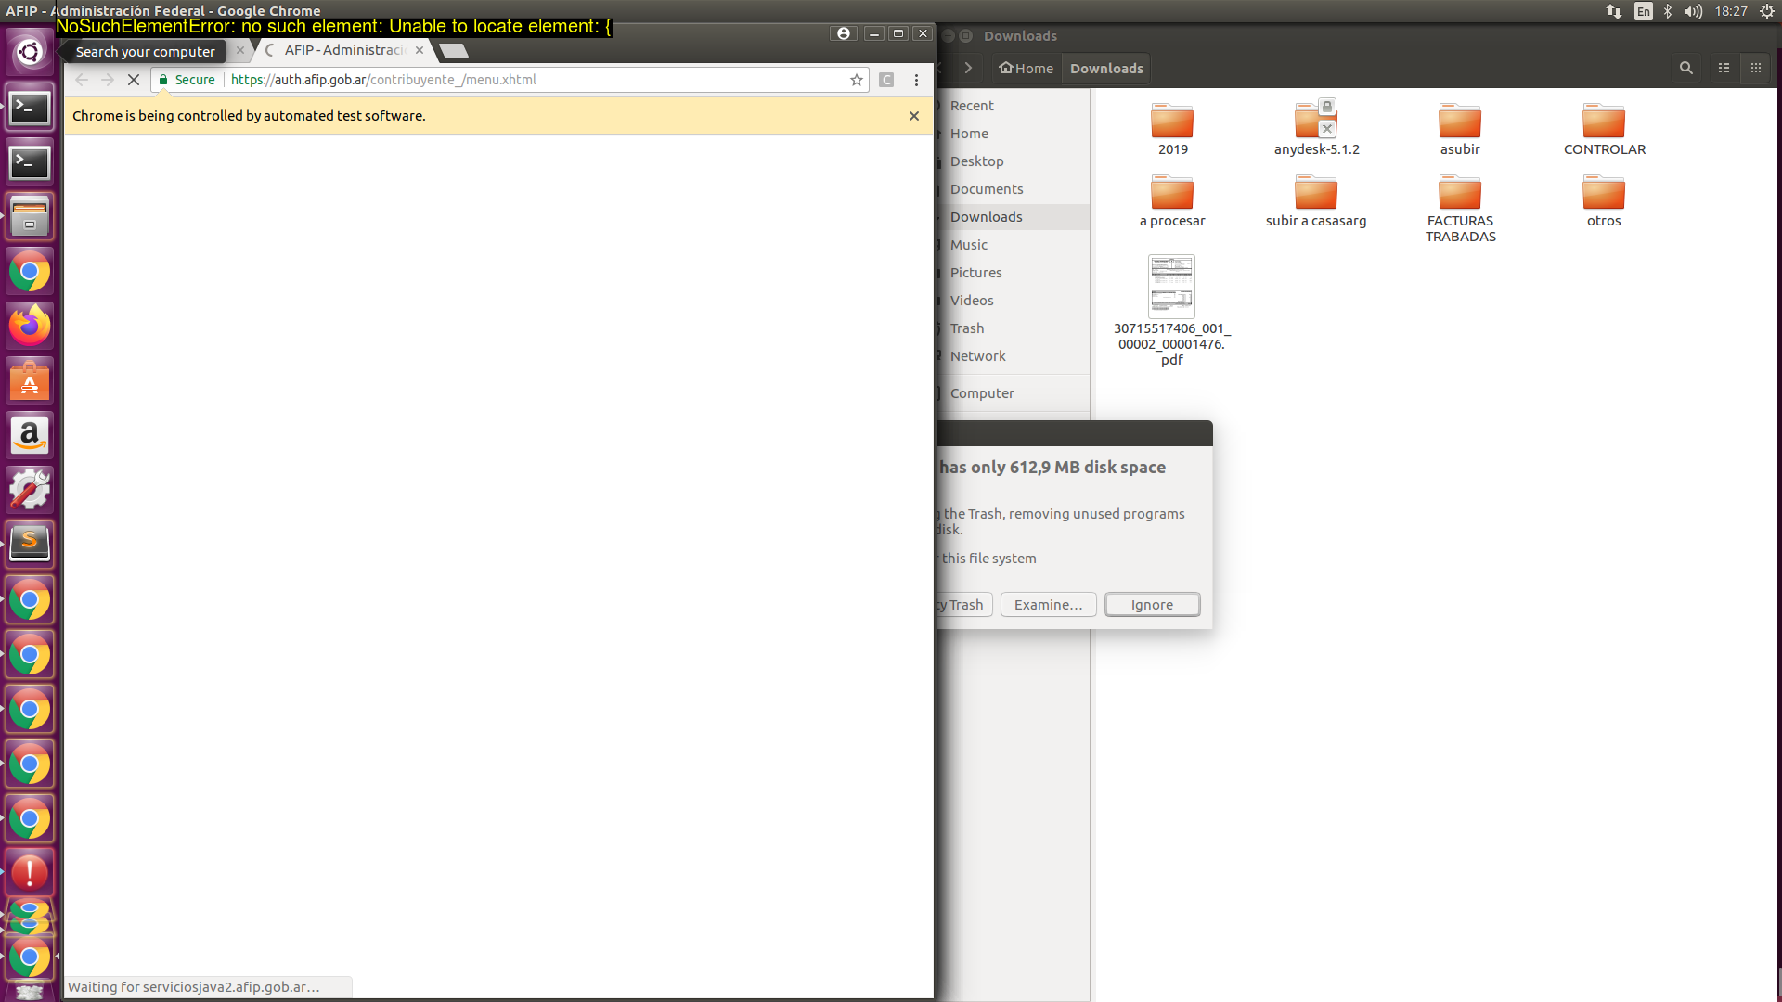Click Chrome's back arrow

(82, 80)
